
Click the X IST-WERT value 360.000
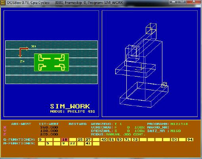(x=49, y=127)
